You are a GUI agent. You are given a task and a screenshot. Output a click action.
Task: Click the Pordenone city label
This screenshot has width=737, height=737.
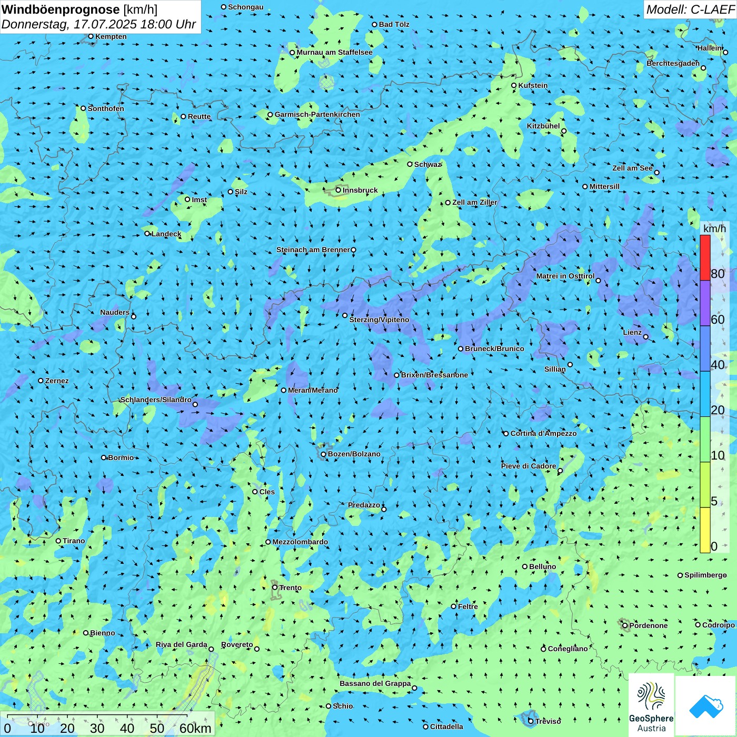pos(649,625)
